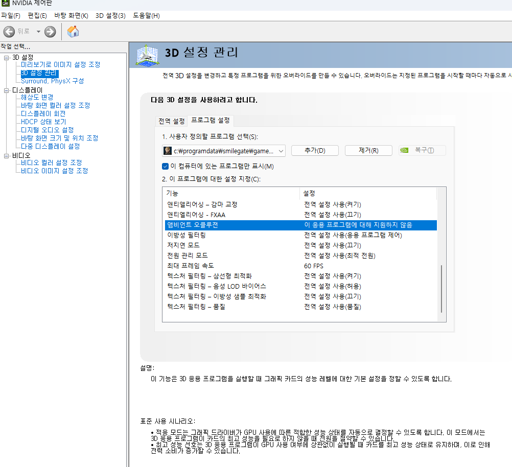This screenshot has width=512, height=467.
Task: Open 디스플레이 회전 in the tree
Action: click(43, 113)
